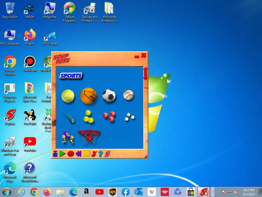The height and width of the screenshot is (197, 262).
Task: Launch Internet Explorer from the taskbar
Action: (21, 192)
